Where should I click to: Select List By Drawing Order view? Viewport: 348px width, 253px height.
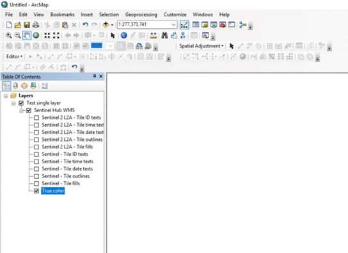tap(6, 86)
